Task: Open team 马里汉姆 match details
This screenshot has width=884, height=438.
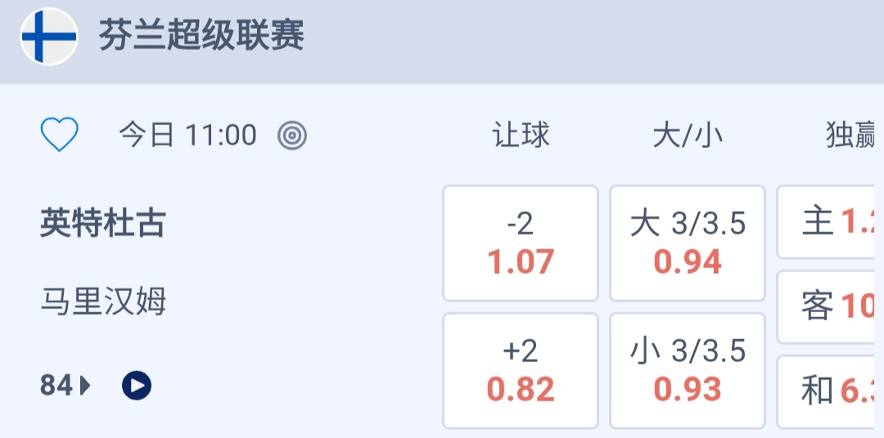Action: click(102, 302)
